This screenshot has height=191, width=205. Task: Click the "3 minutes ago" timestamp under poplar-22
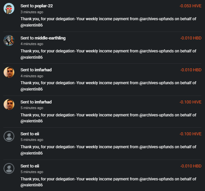[32, 12]
